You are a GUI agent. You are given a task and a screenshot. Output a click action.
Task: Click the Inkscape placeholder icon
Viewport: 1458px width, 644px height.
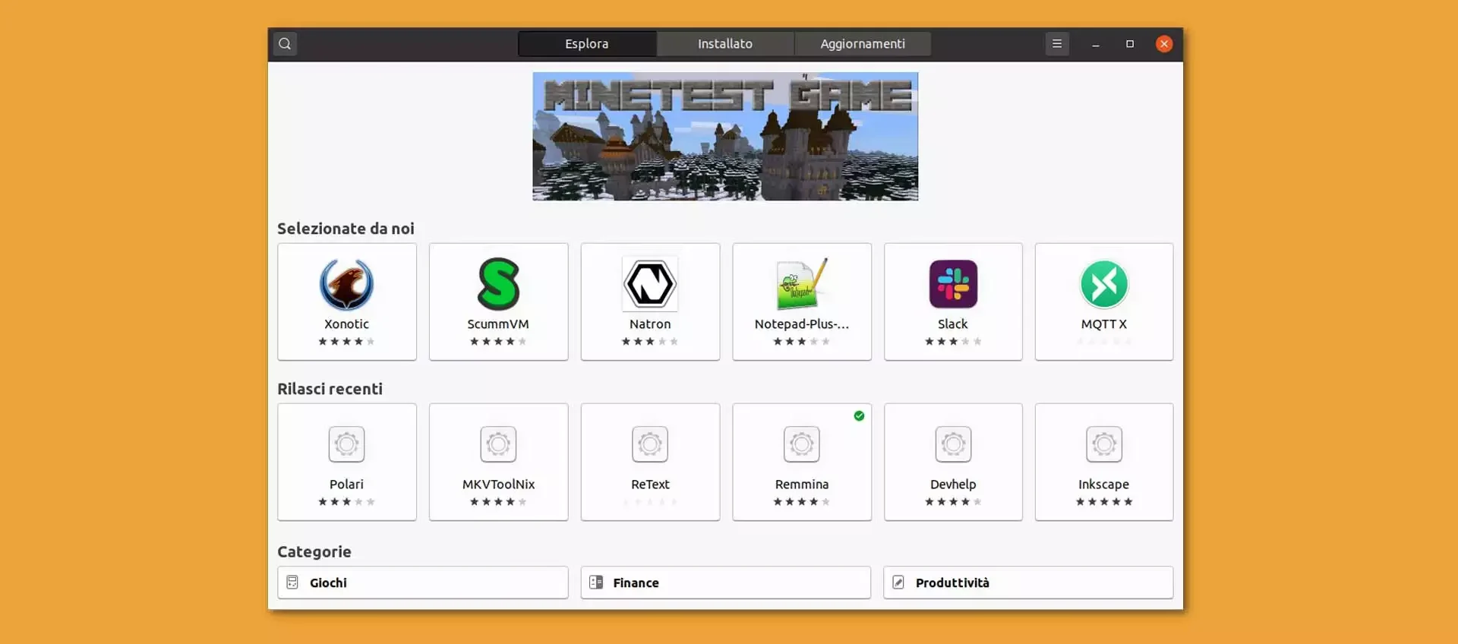pos(1104,444)
